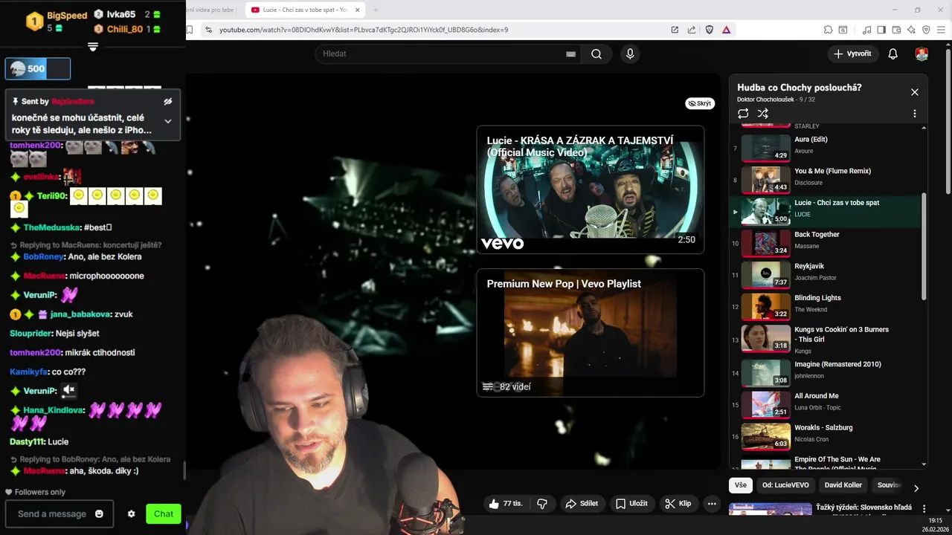Expand the pinned message chevron
The height and width of the screenshot is (535, 952).
pos(168,121)
